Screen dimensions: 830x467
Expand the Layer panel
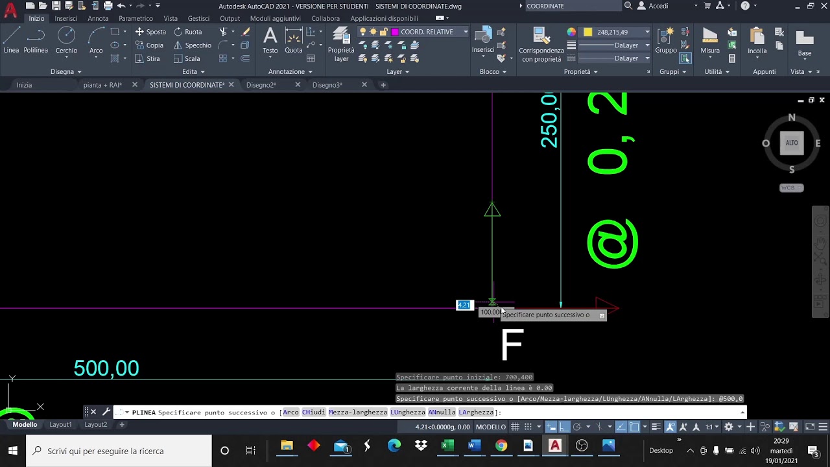tap(397, 71)
